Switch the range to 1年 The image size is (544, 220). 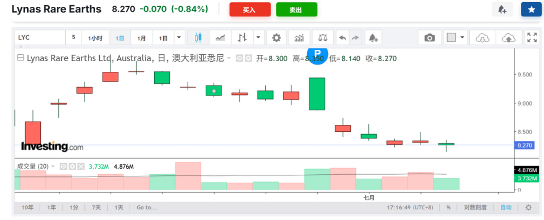coord(52,208)
